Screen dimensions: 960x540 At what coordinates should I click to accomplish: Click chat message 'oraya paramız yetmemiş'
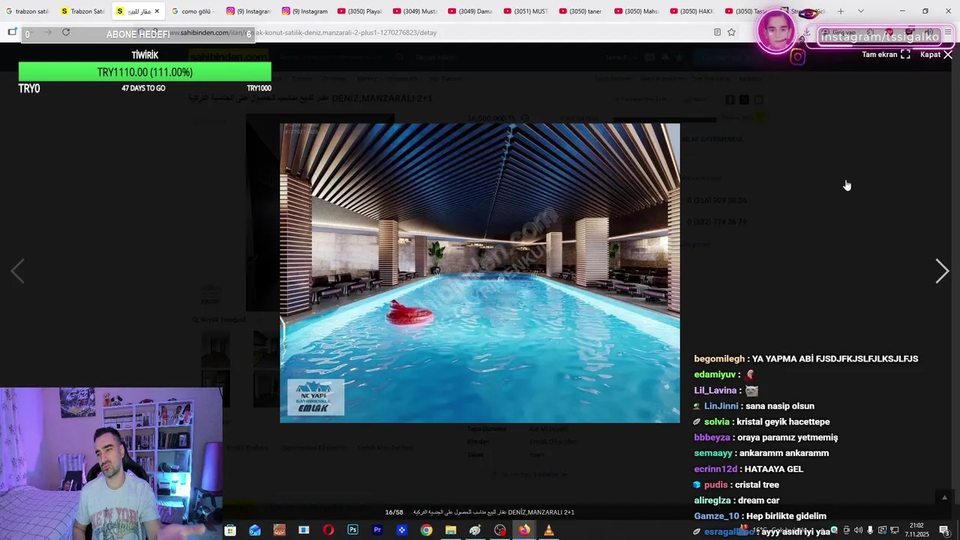(787, 437)
